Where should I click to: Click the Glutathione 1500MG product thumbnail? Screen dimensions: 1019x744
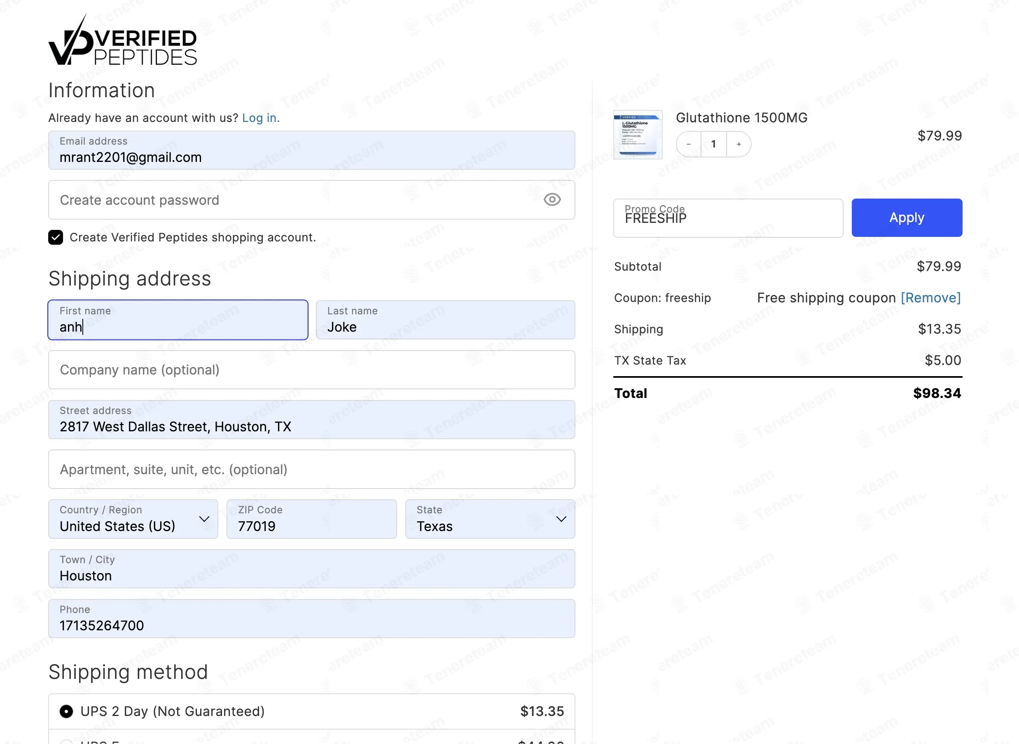tap(638, 135)
